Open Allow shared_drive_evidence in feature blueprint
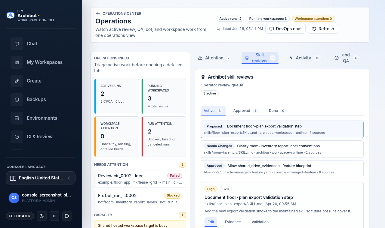Image resolution: width=385 pixels, height=228 pixels. [282, 169]
